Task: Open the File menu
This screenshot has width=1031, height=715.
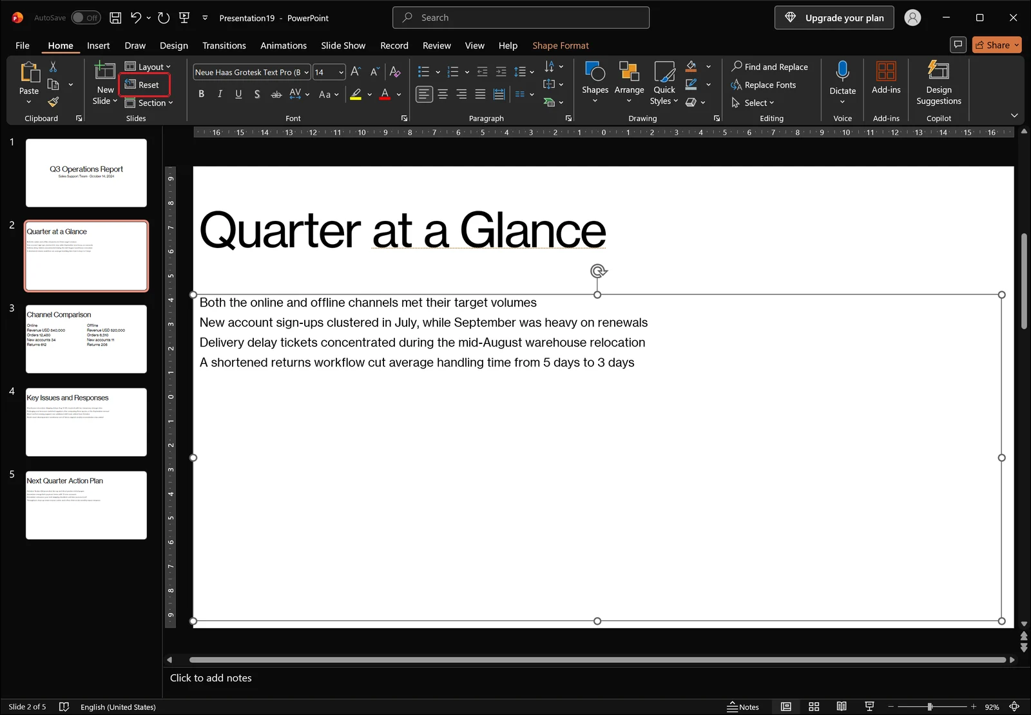Action: tap(23, 45)
